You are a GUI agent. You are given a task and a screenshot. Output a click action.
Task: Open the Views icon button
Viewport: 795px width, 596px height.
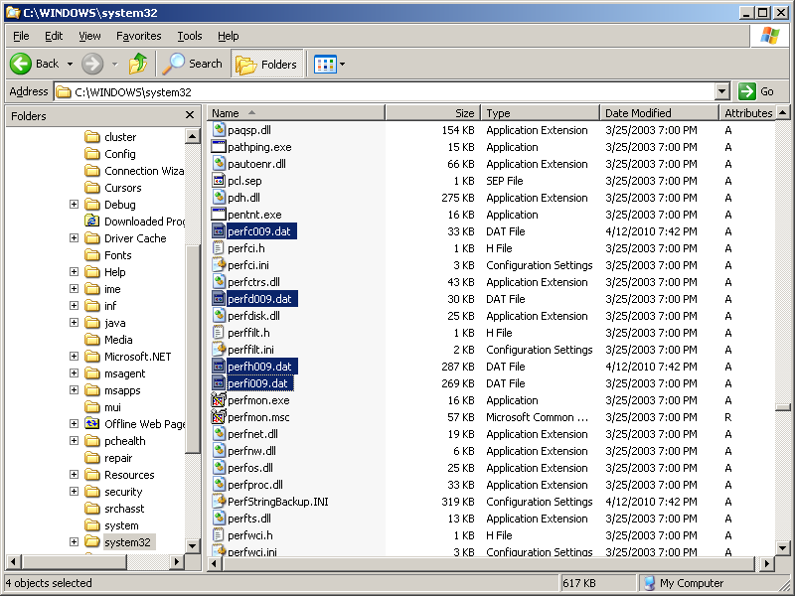(325, 65)
